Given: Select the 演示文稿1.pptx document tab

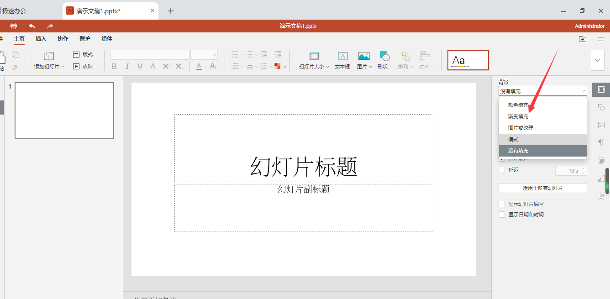Looking at the screenshot, I should click(x=110, y=11).
